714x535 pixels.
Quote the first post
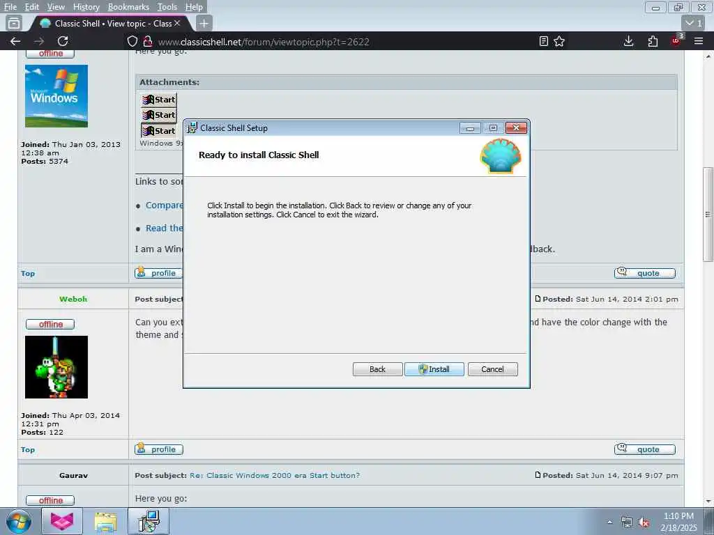point(645,273)
